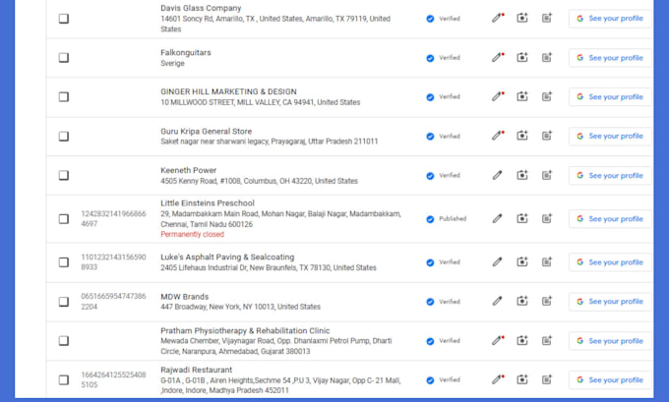Edit Rajwadi Restaurant profile
Screen dimensions: 669x402
498,379
